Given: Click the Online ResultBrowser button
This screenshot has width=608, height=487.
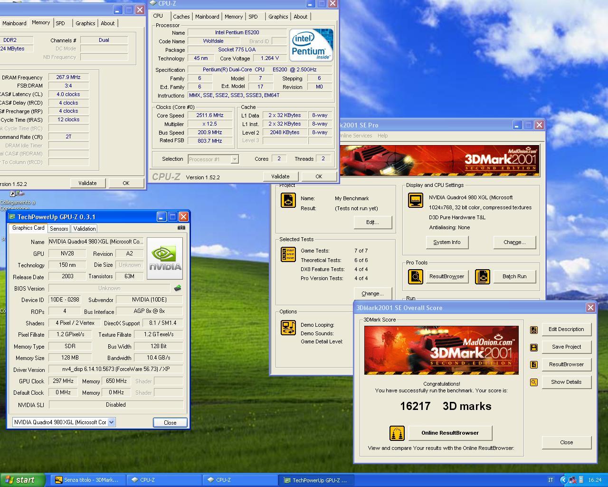Looking at the screenshot, I should (450, 433).
